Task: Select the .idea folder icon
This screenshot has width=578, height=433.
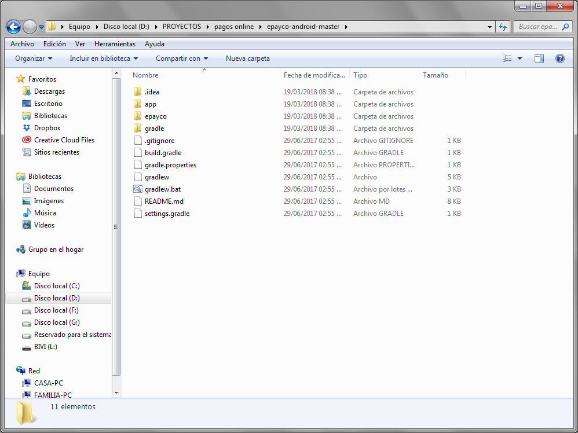Action: [x=137, y=92]
